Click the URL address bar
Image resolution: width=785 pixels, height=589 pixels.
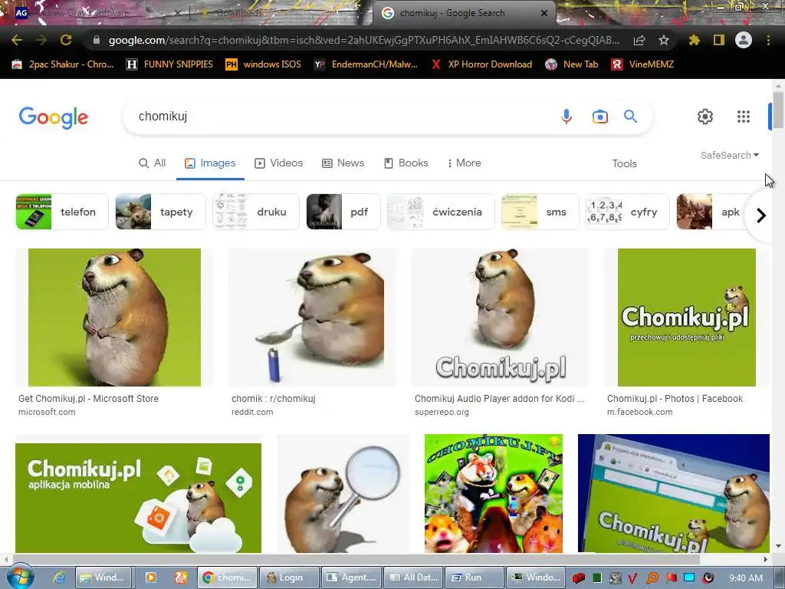[x=364, y=40]
